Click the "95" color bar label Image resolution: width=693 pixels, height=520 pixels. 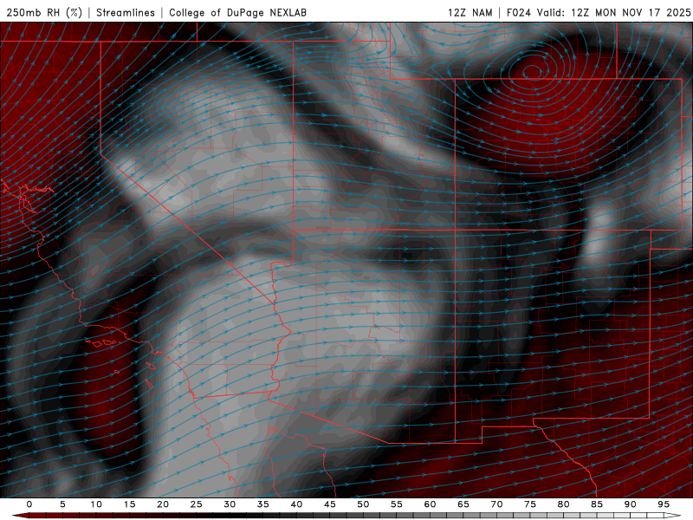tap(664, 504)
